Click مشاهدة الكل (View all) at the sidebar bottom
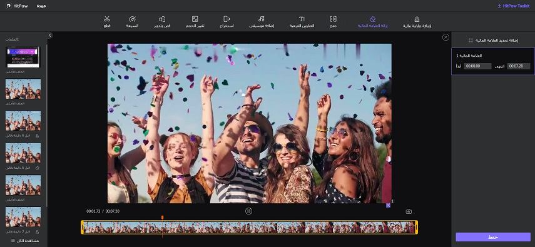 coord(25,241)
